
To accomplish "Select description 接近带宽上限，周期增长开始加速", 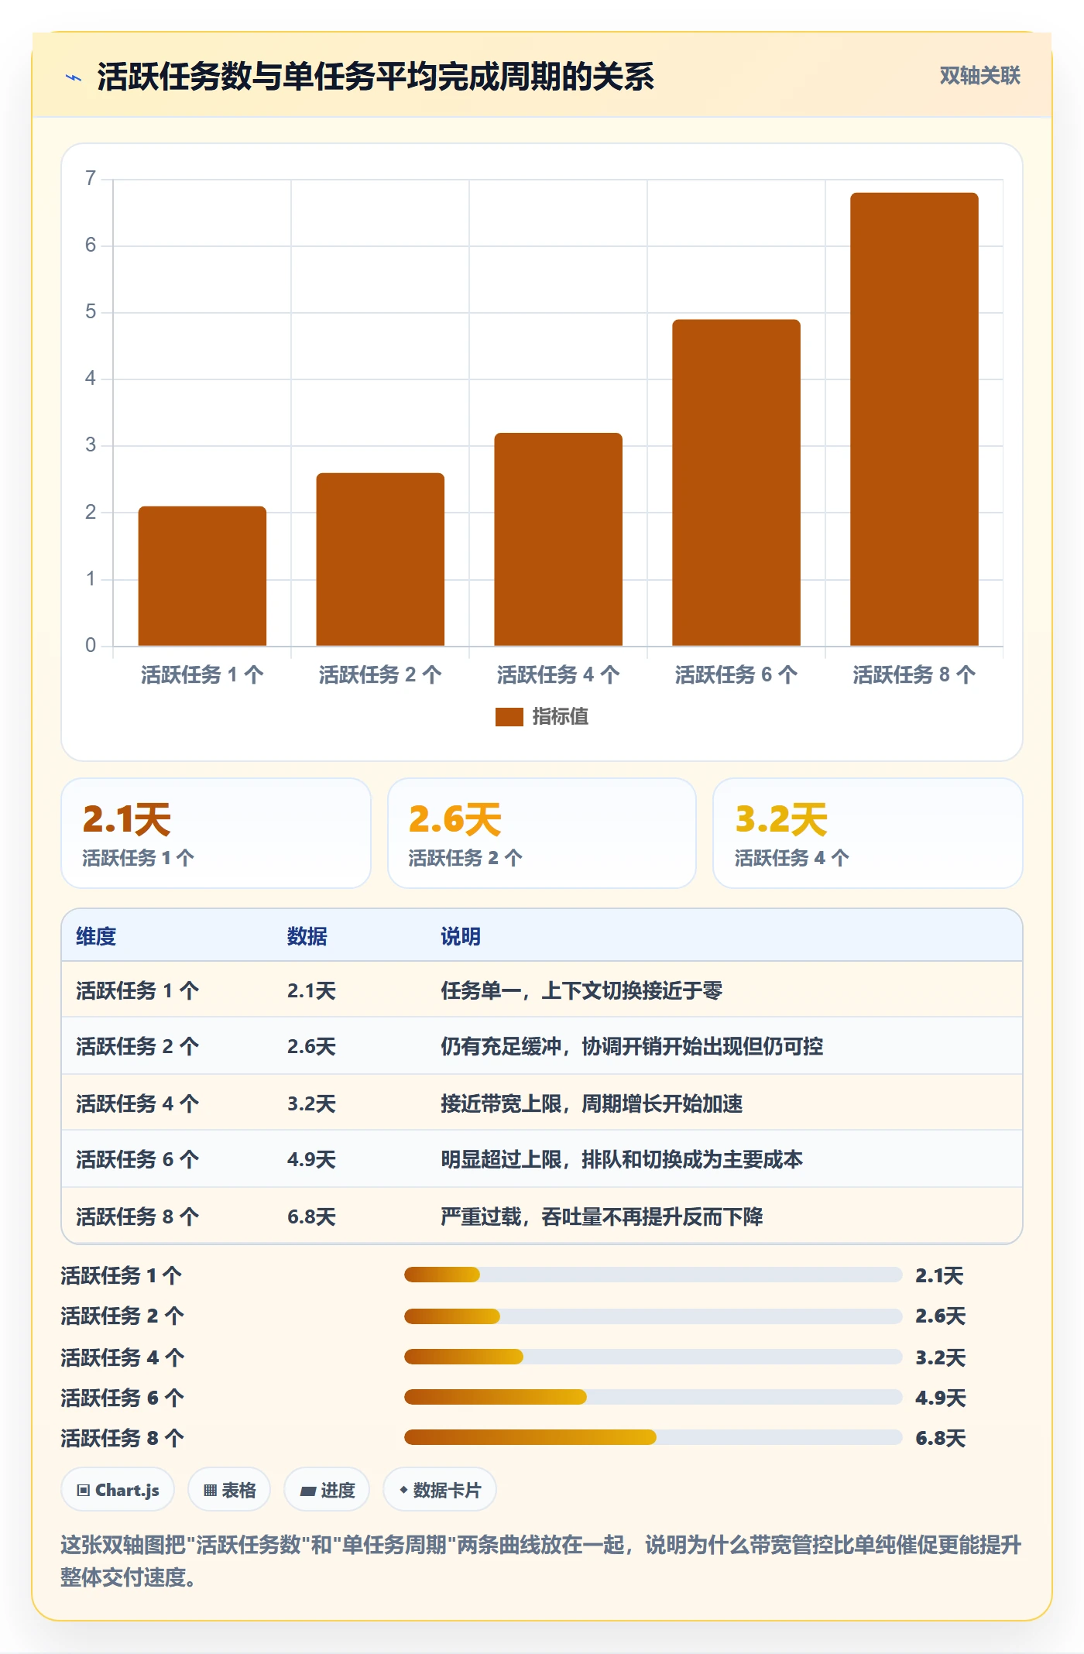I will 592,1103.
